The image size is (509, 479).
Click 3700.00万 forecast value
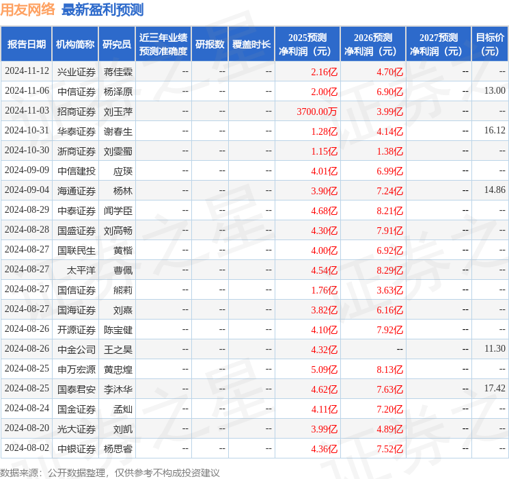tap(317, 112)
